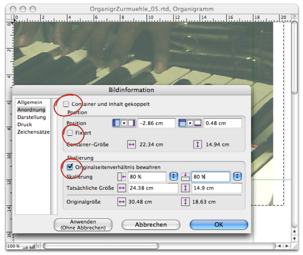Select center horizontal alignment position icon
This screenshot has height=255, width=303.
point(124,123)
